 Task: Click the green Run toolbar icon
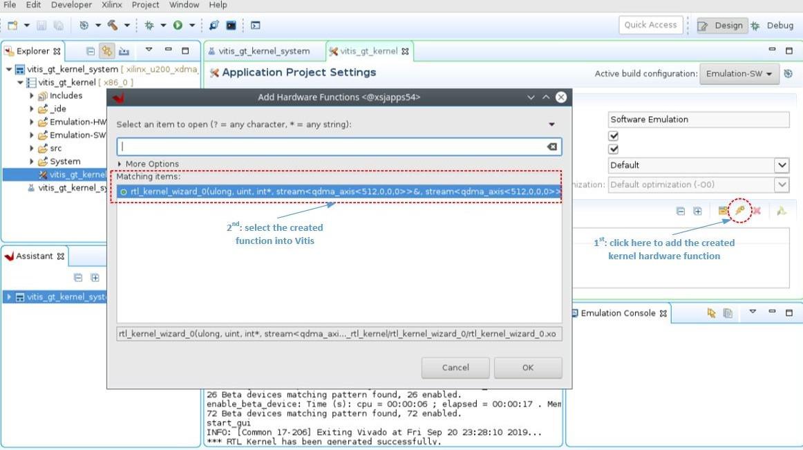178,25
